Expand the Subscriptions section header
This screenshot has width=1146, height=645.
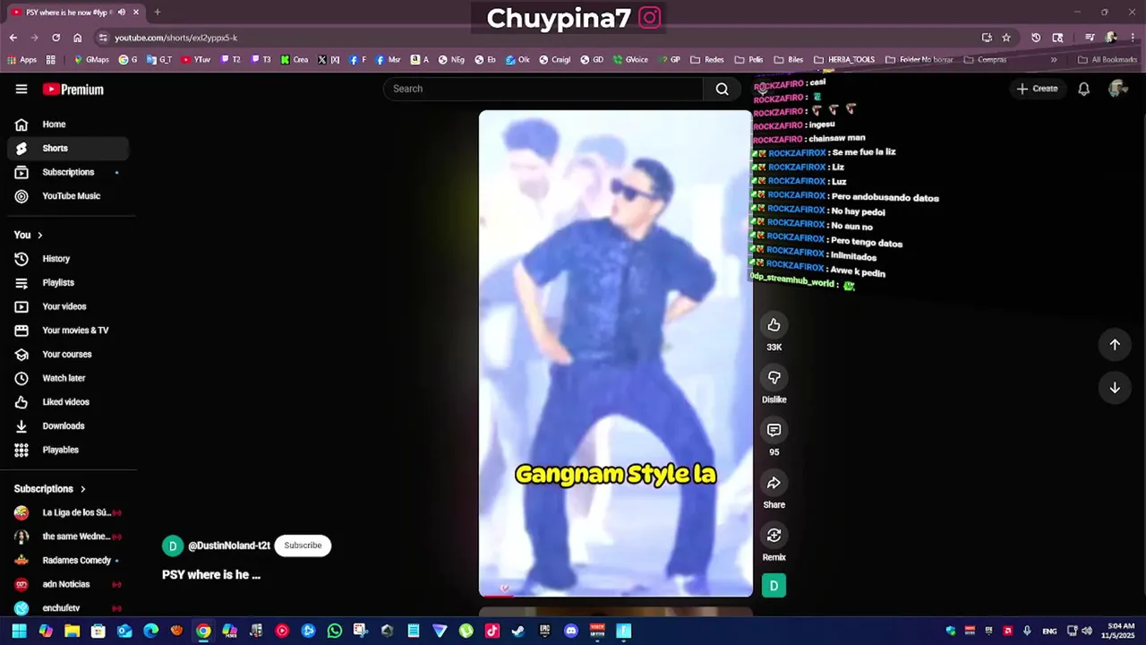click(x=50, y=489)
